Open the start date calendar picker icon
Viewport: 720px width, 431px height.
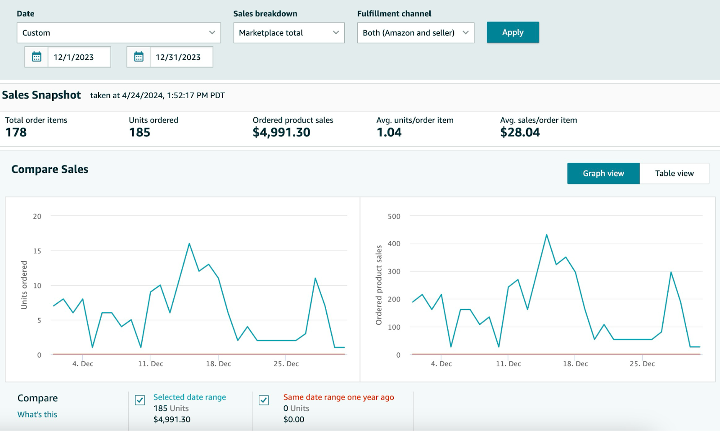point(36,57)
